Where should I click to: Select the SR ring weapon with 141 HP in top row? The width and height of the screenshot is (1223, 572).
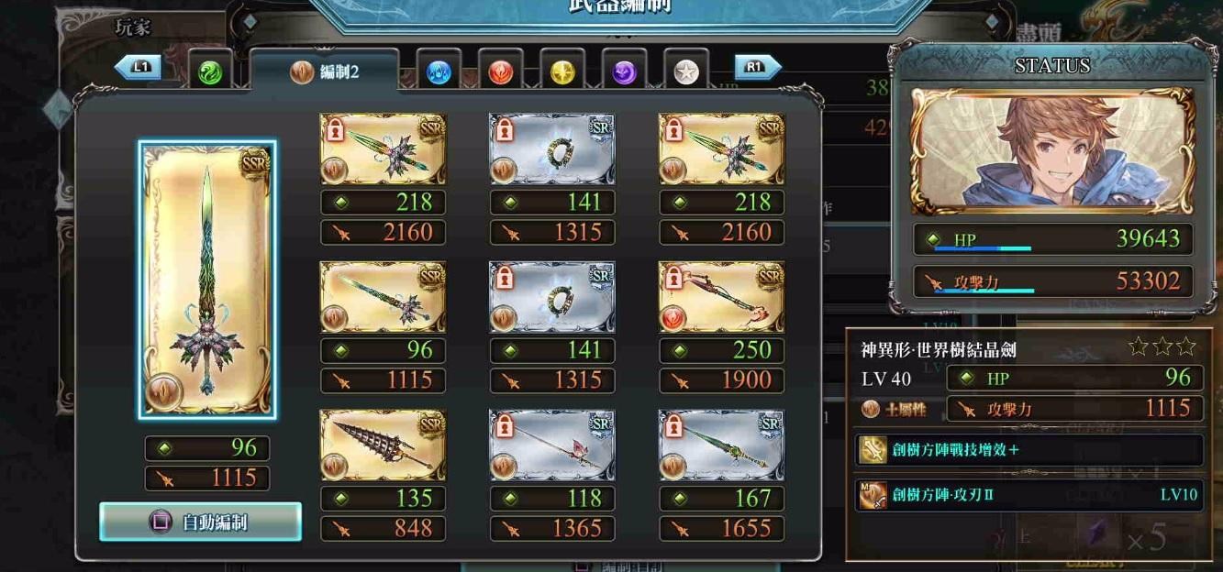(552, 149)
